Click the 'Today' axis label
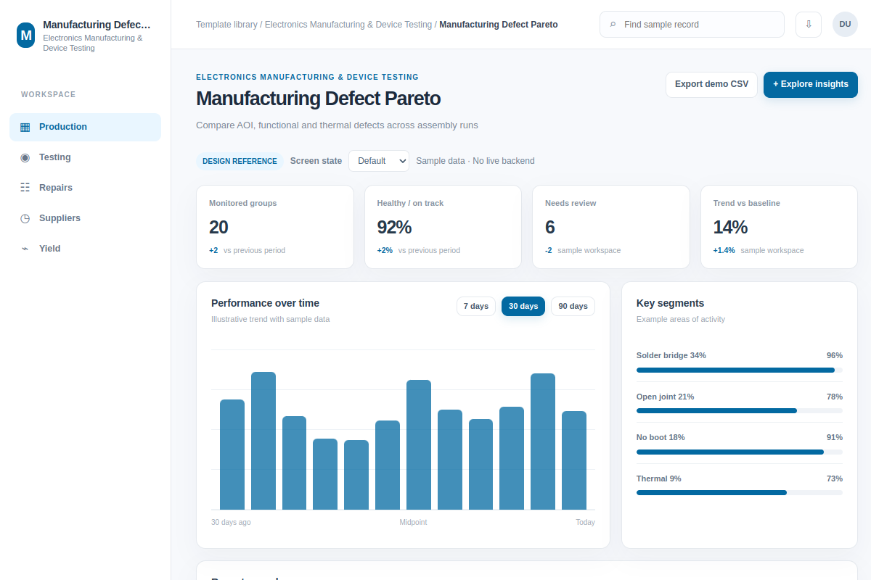871x580 pixels. [x=586, y=522]
